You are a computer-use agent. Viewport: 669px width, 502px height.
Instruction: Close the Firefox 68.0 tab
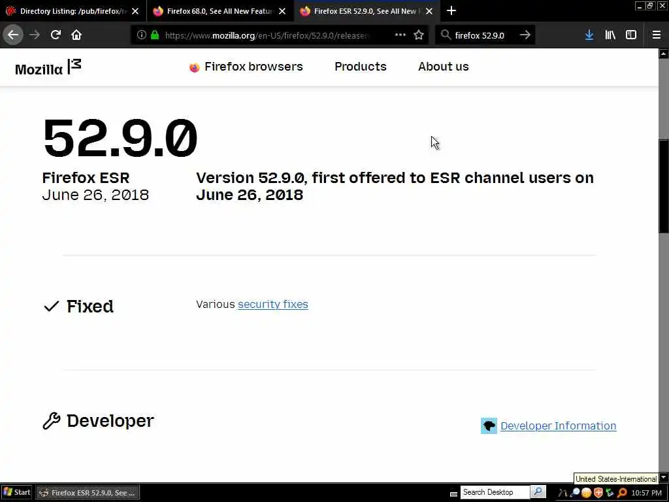[x=282, y=11]
